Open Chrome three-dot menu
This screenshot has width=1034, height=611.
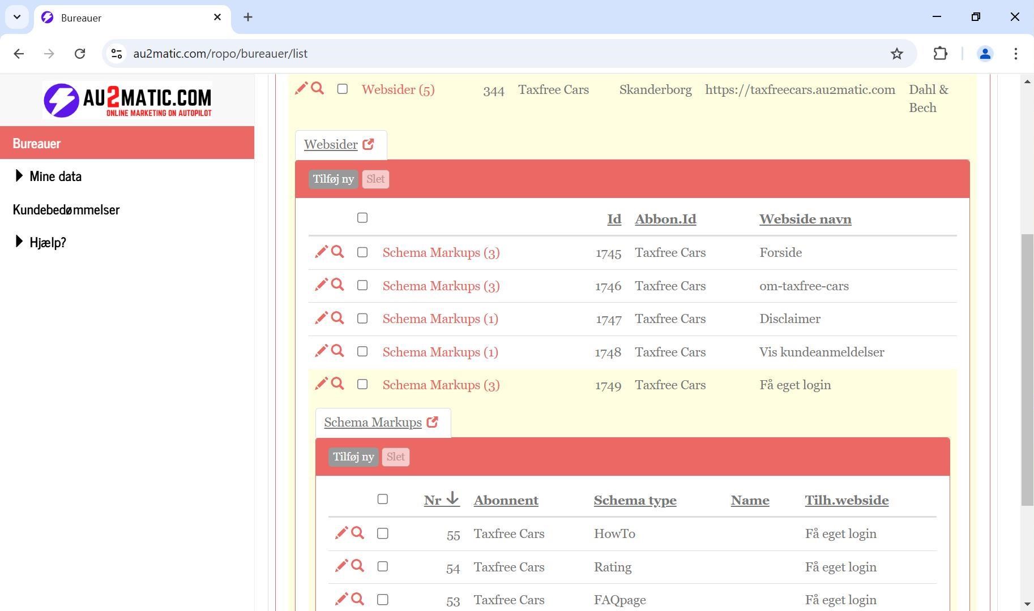[x=1016, y=54]
